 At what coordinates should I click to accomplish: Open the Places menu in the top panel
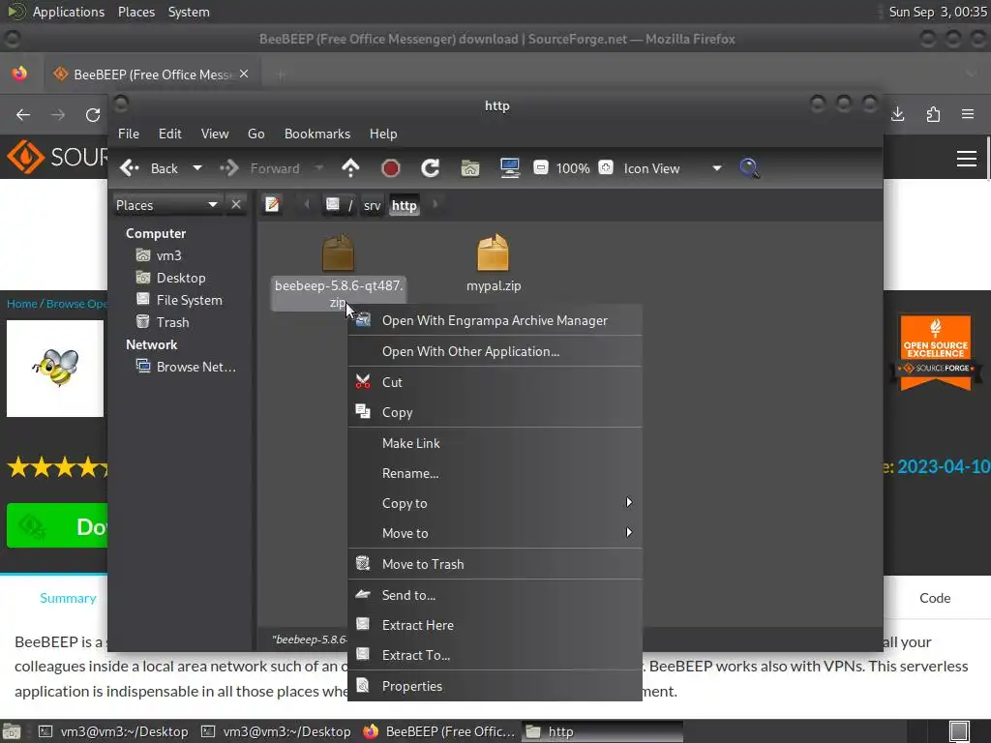[x=135, y=12]
